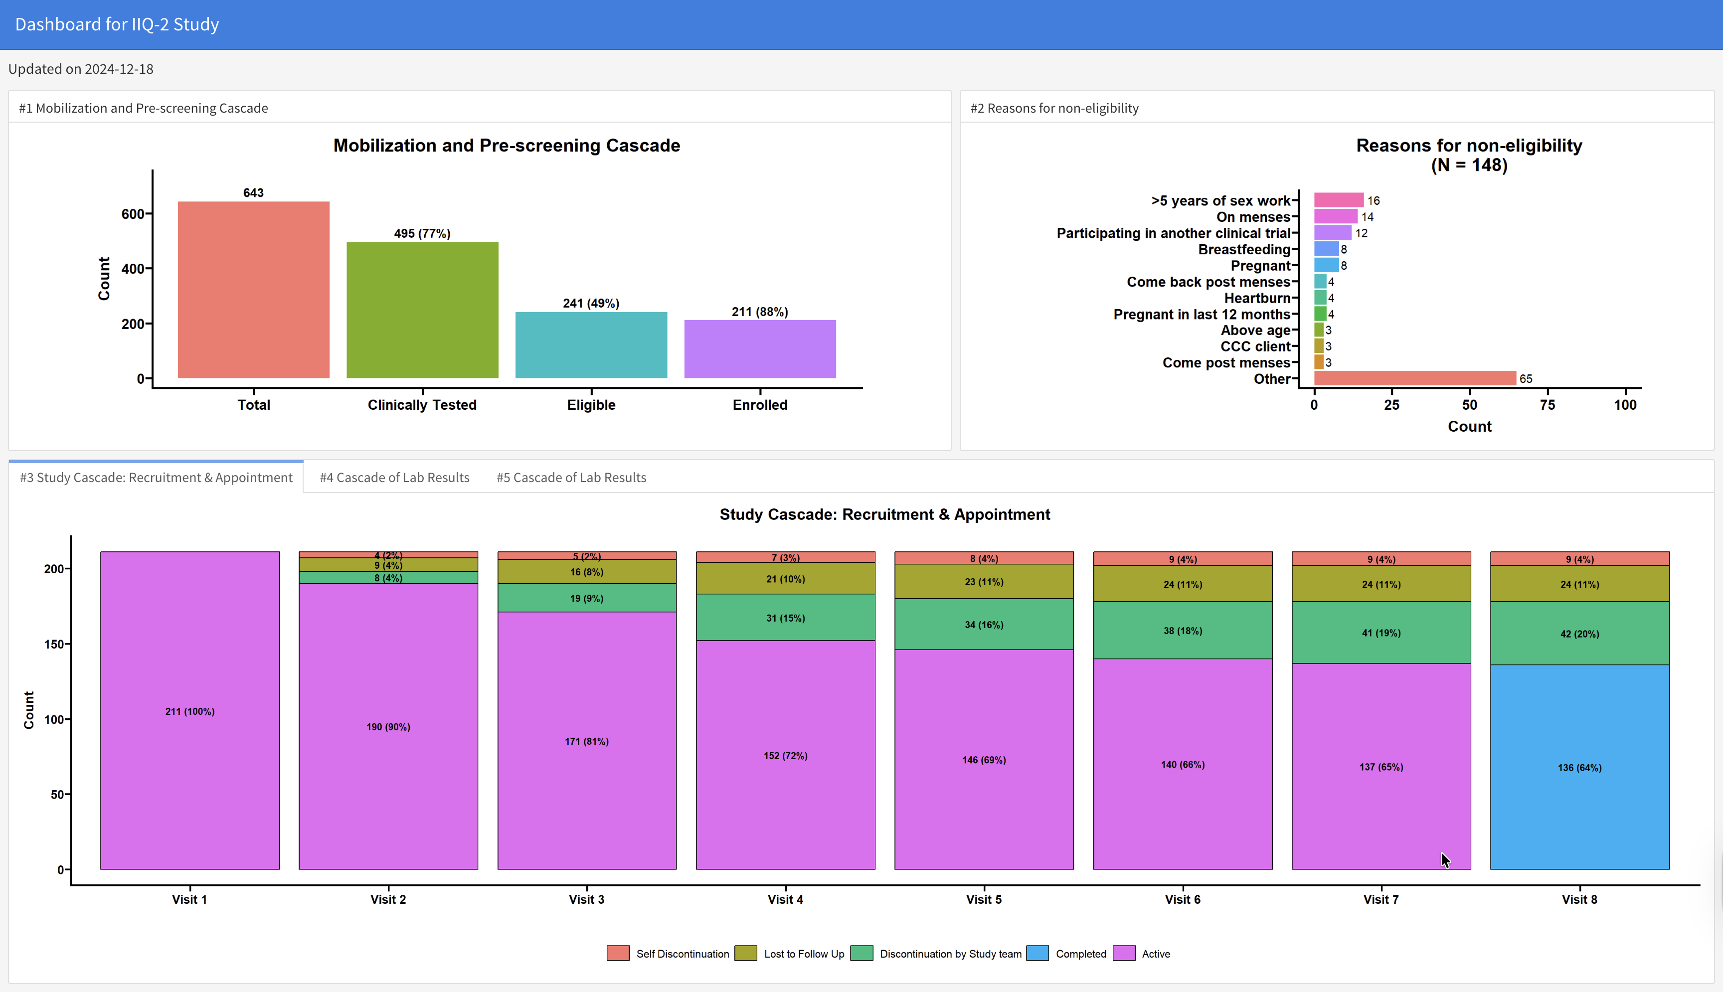
Task: Click the Discontinuation by Study team legend swatch
Action: [861, 953]
